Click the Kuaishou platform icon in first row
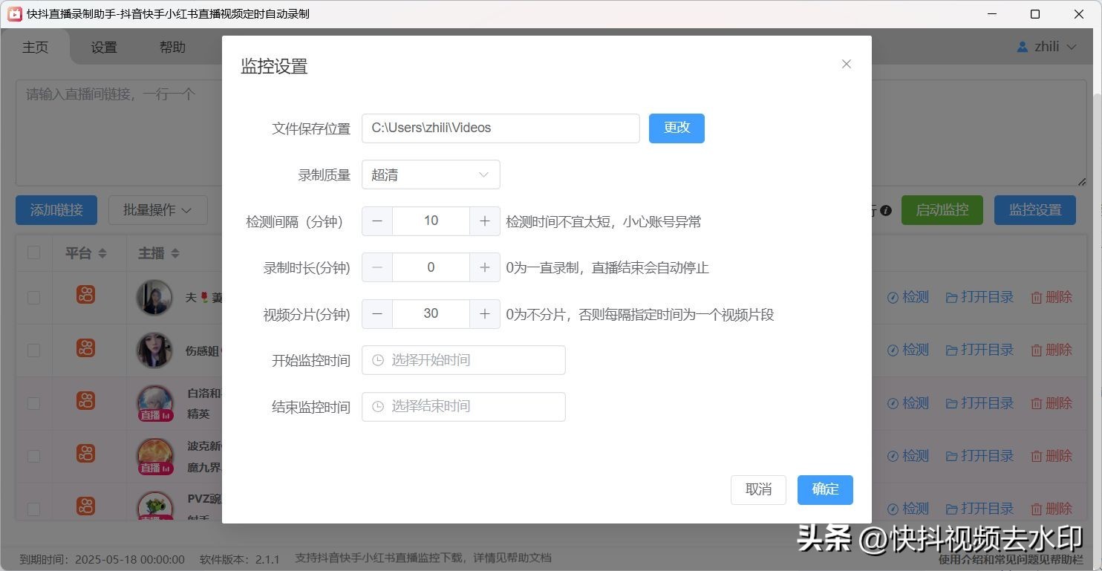 click(x=85, y=295)
